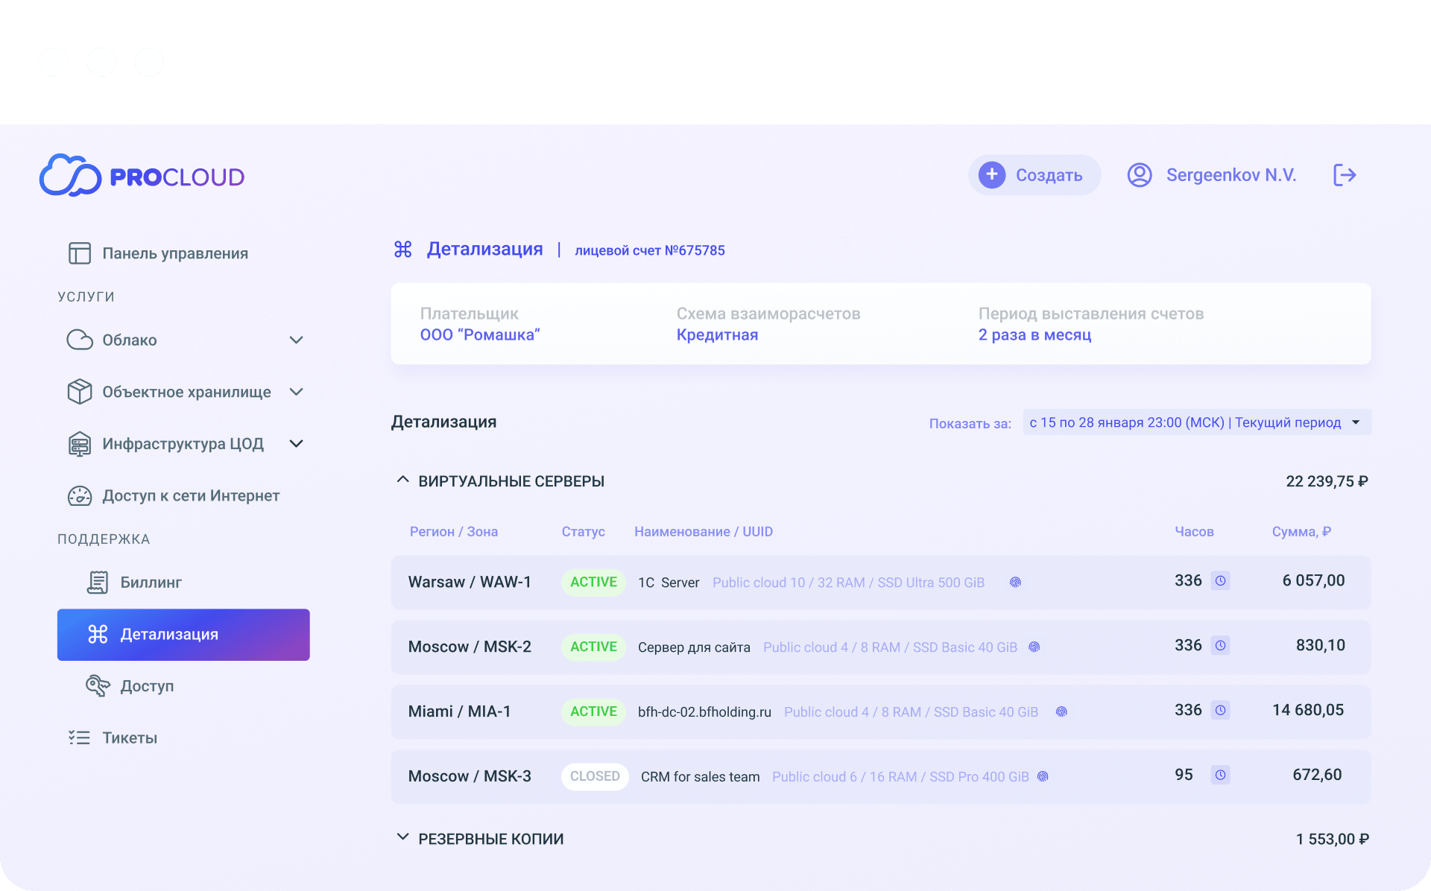Image resolution: width=1431 pixels, height=891 pixels.
Task: Open Инфраструктура ЦОД server icon
Action: [80, 443]
